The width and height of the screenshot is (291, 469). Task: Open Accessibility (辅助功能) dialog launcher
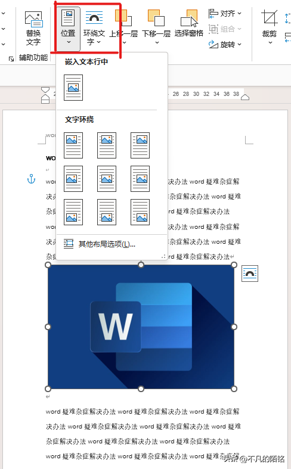(x=11, y=59)
